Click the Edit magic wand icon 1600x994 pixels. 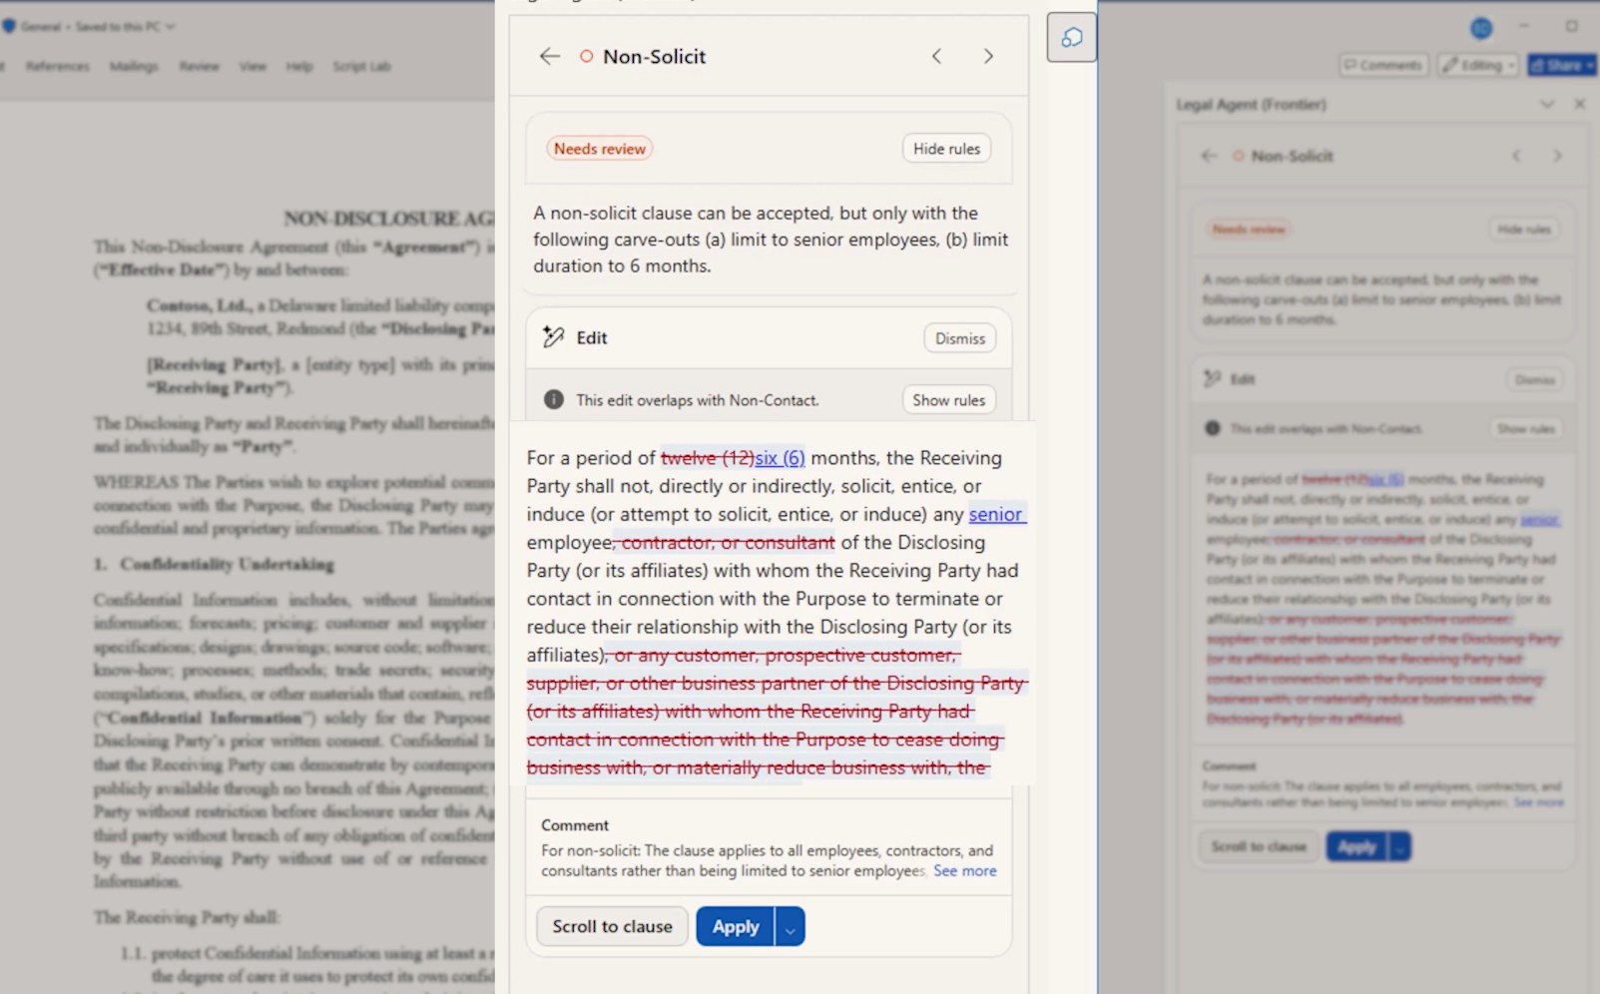pyautogui.click(x=553, y=337)
